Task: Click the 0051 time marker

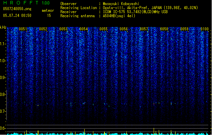Action: 23,29
